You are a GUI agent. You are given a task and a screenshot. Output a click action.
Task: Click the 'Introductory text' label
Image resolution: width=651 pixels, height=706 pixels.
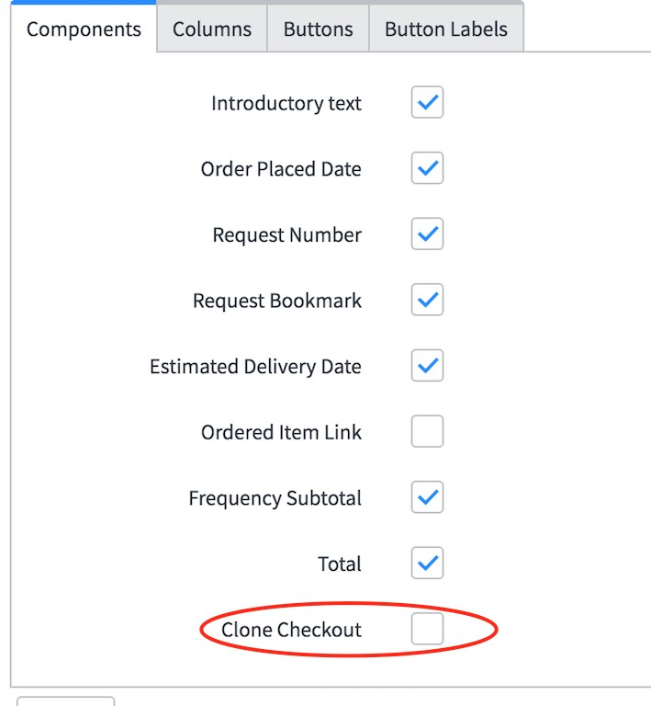tap(286, 104)
